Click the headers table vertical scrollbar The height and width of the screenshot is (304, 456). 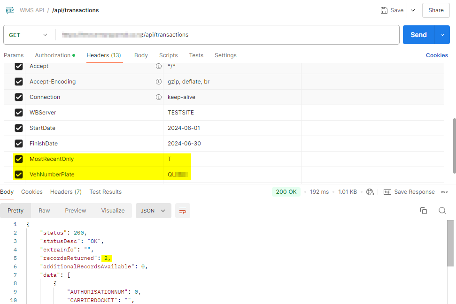point(454,145)
